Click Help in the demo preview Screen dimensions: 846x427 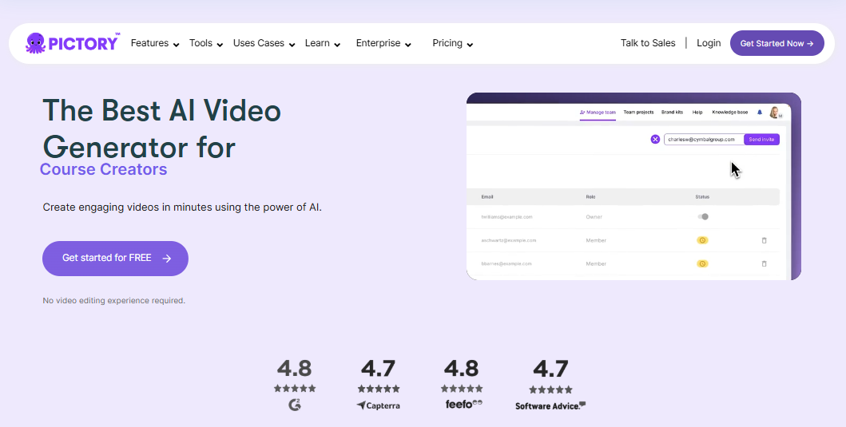[x=697, y=113]
